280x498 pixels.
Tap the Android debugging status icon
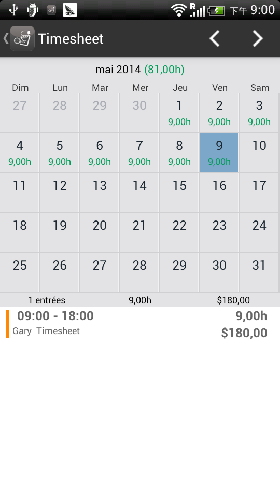[32, 10]
